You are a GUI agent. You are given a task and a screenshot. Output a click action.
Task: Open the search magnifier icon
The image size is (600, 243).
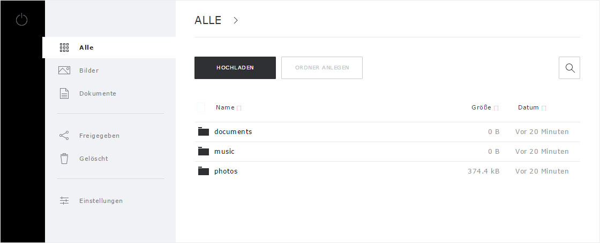click(569, 68)
